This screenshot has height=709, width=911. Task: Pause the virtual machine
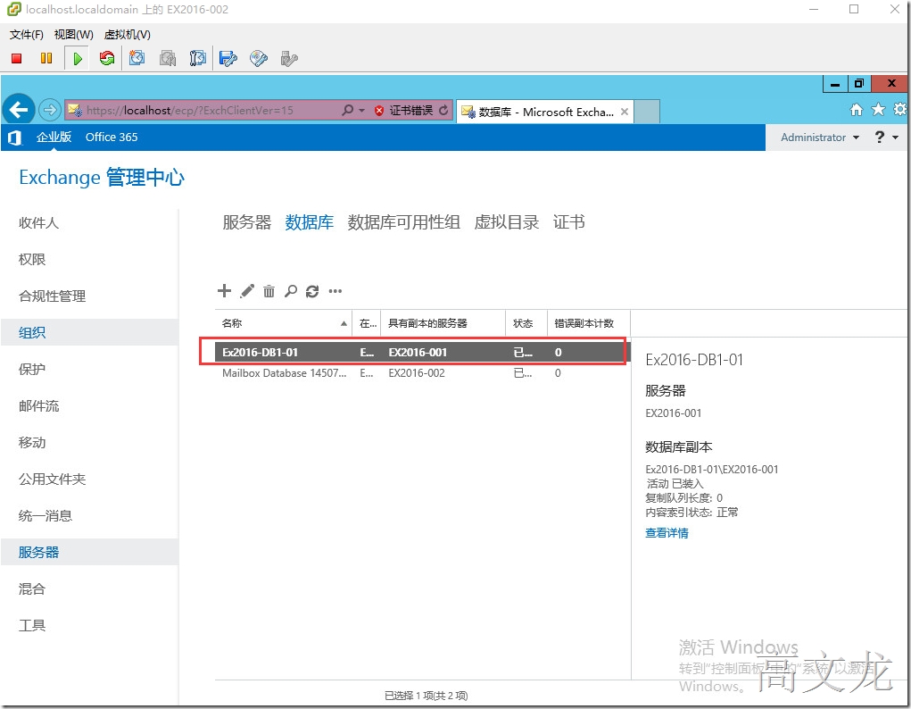coord(46,58)
